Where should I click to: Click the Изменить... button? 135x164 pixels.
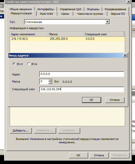[x=45, y=131]
